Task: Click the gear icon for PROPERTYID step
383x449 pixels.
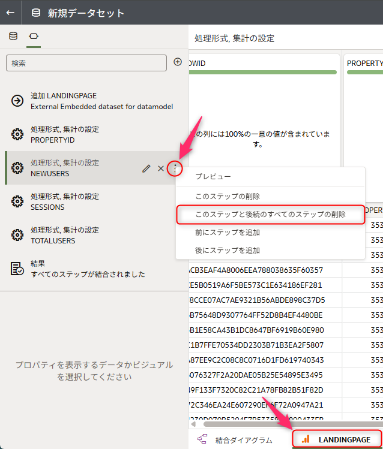Action: (17, 134)
